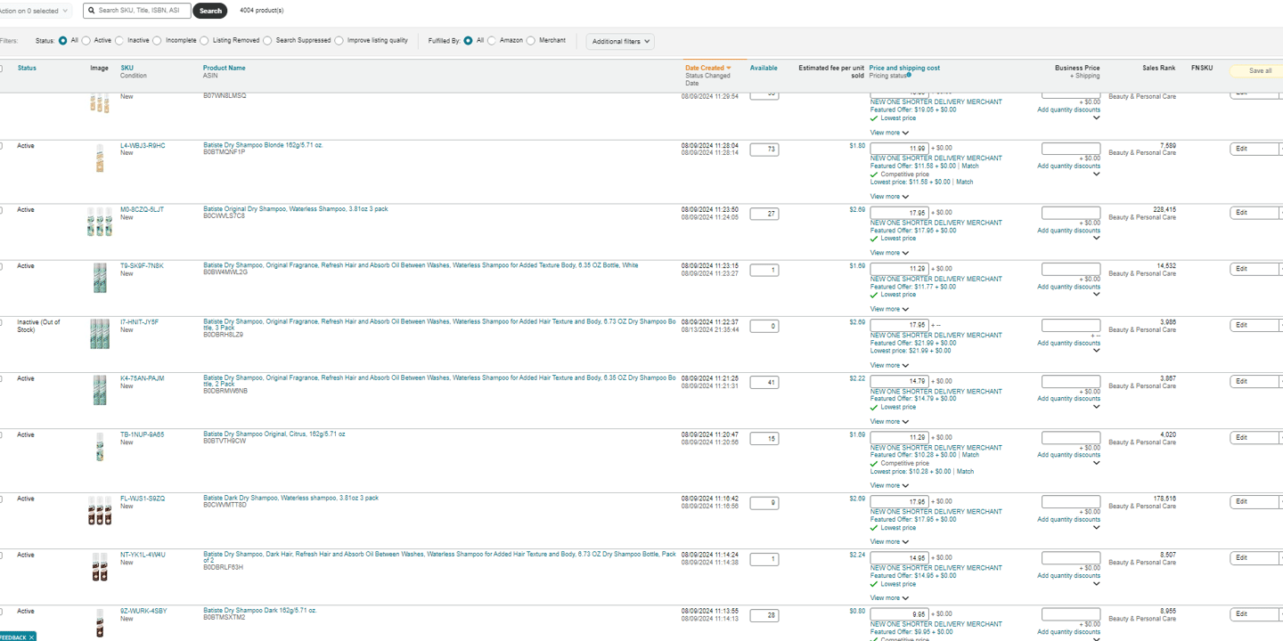Viewport: 1283px width, 641px height.
Task: Sort by the Date Created column header
Action: 707,68
